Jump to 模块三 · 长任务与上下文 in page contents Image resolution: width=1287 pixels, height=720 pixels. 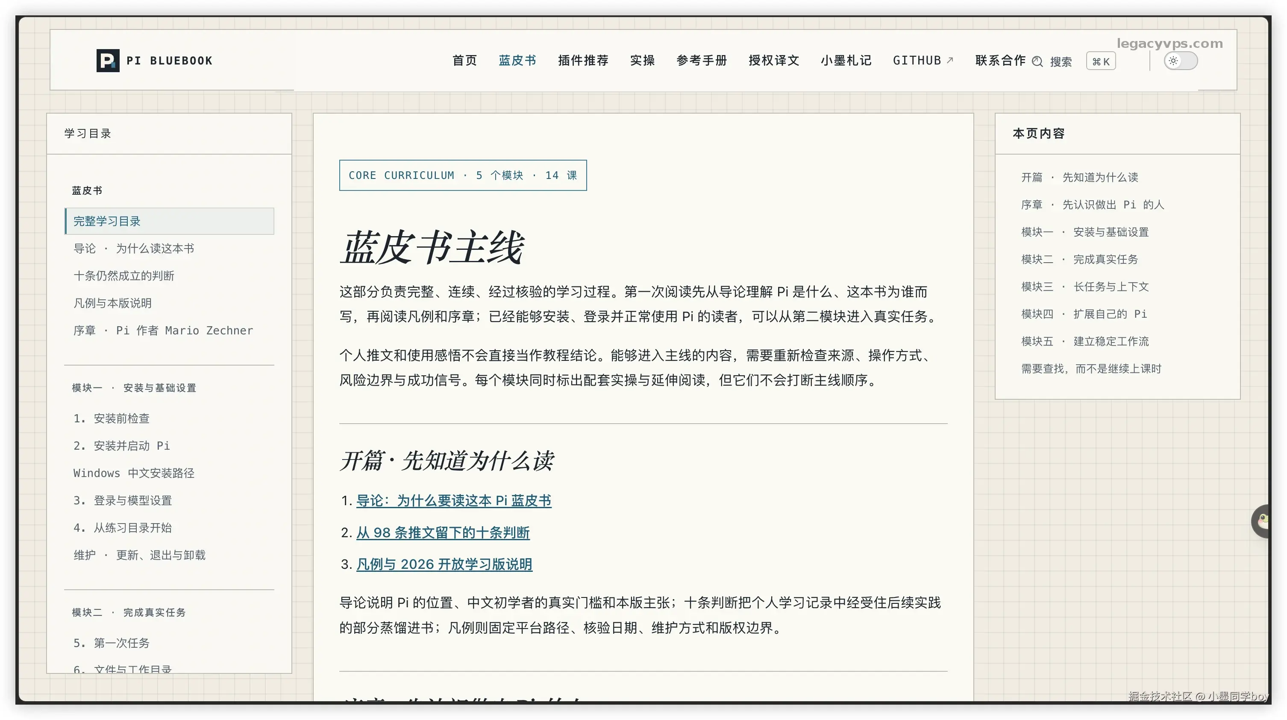point(1084,287)
